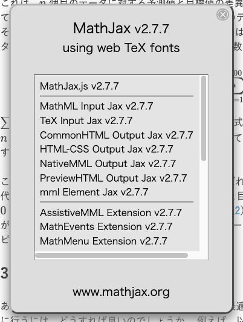Click the horizontal scrollbar in version list
243x322 pixels.
112,255
